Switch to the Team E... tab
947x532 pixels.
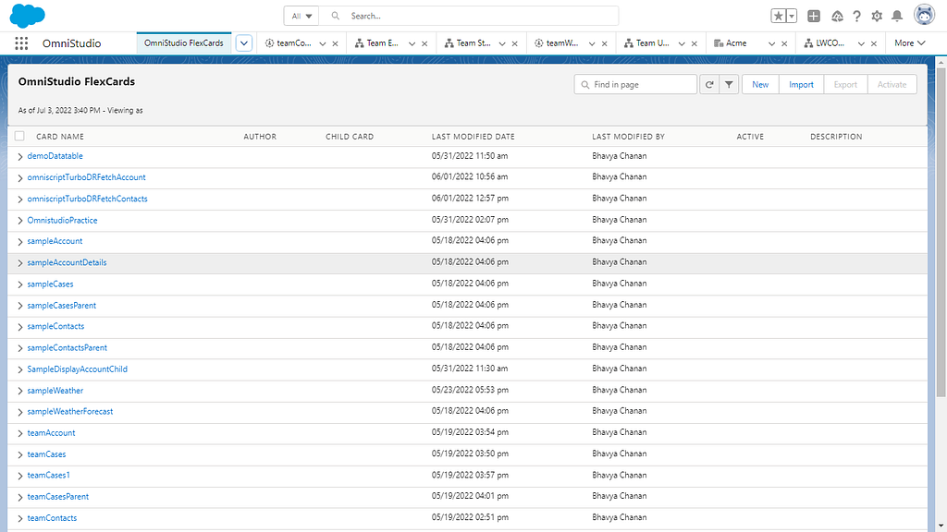tap(382, 42)
